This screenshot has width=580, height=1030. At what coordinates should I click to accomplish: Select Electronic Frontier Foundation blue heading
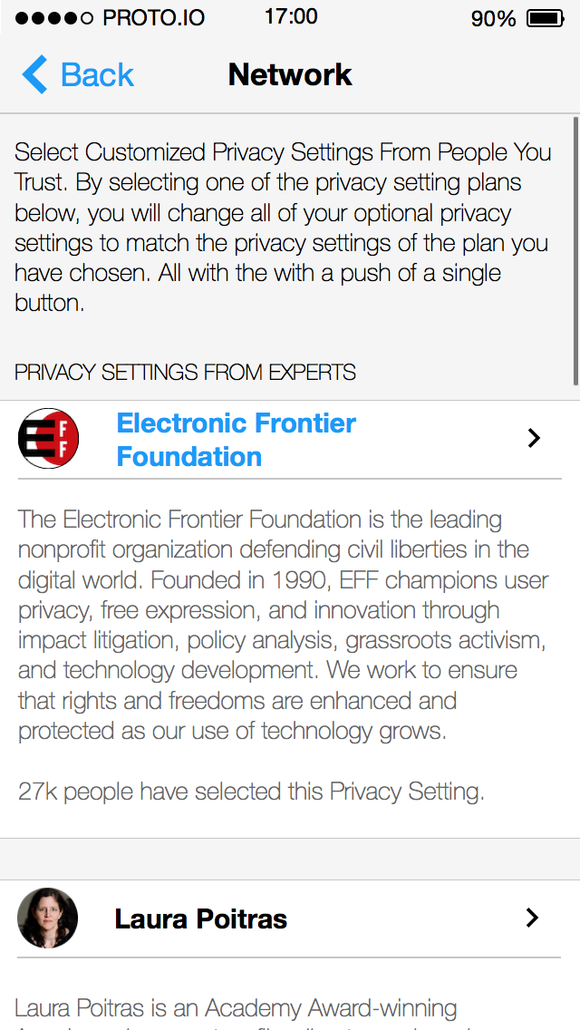coord(236,440)
